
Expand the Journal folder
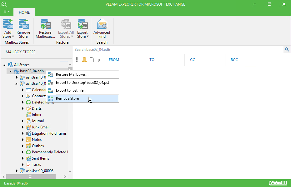[x=23, y=121]
